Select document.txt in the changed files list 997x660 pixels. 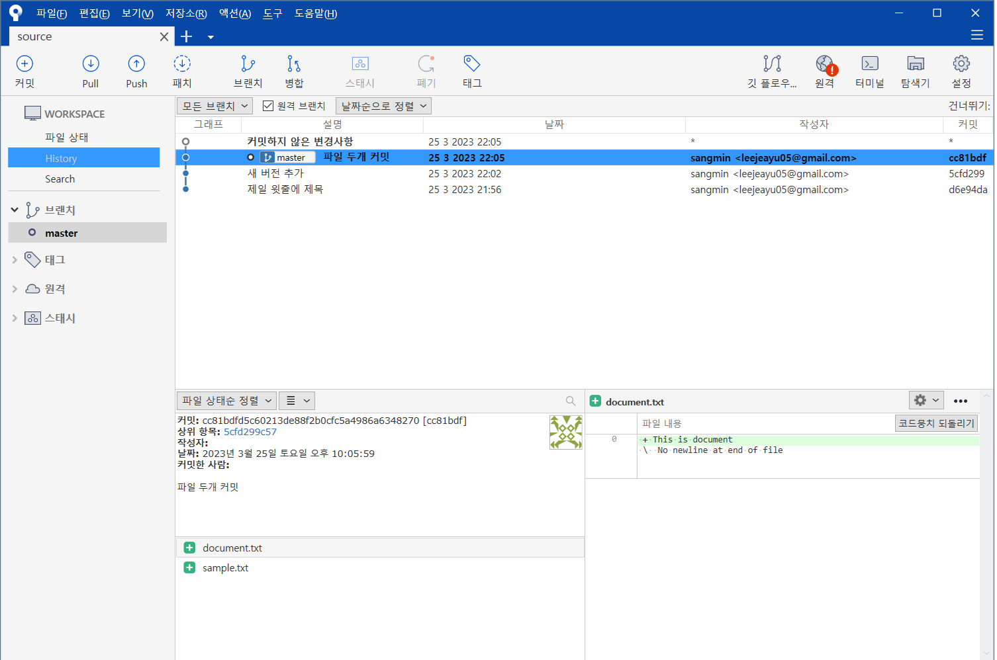tap(380, 548)
